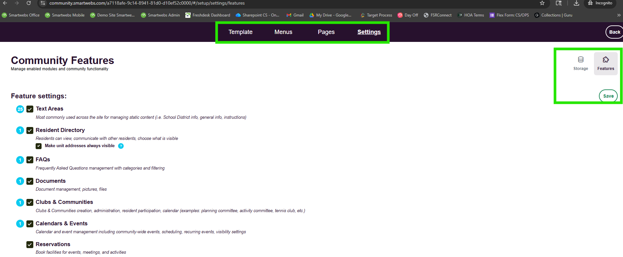Reload the page with the refresh icon

[x=29, y=3]
